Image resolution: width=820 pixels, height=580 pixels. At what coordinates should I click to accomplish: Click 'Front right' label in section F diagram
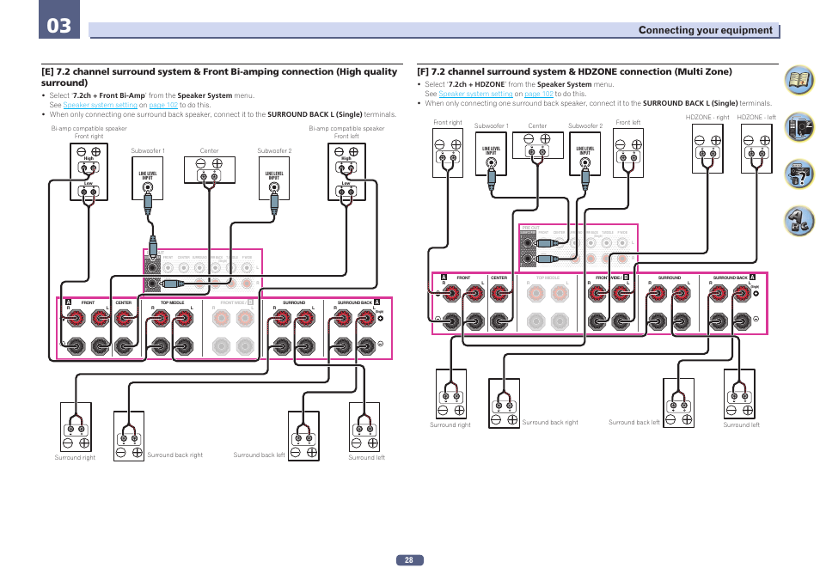click(x=448, y=122)
